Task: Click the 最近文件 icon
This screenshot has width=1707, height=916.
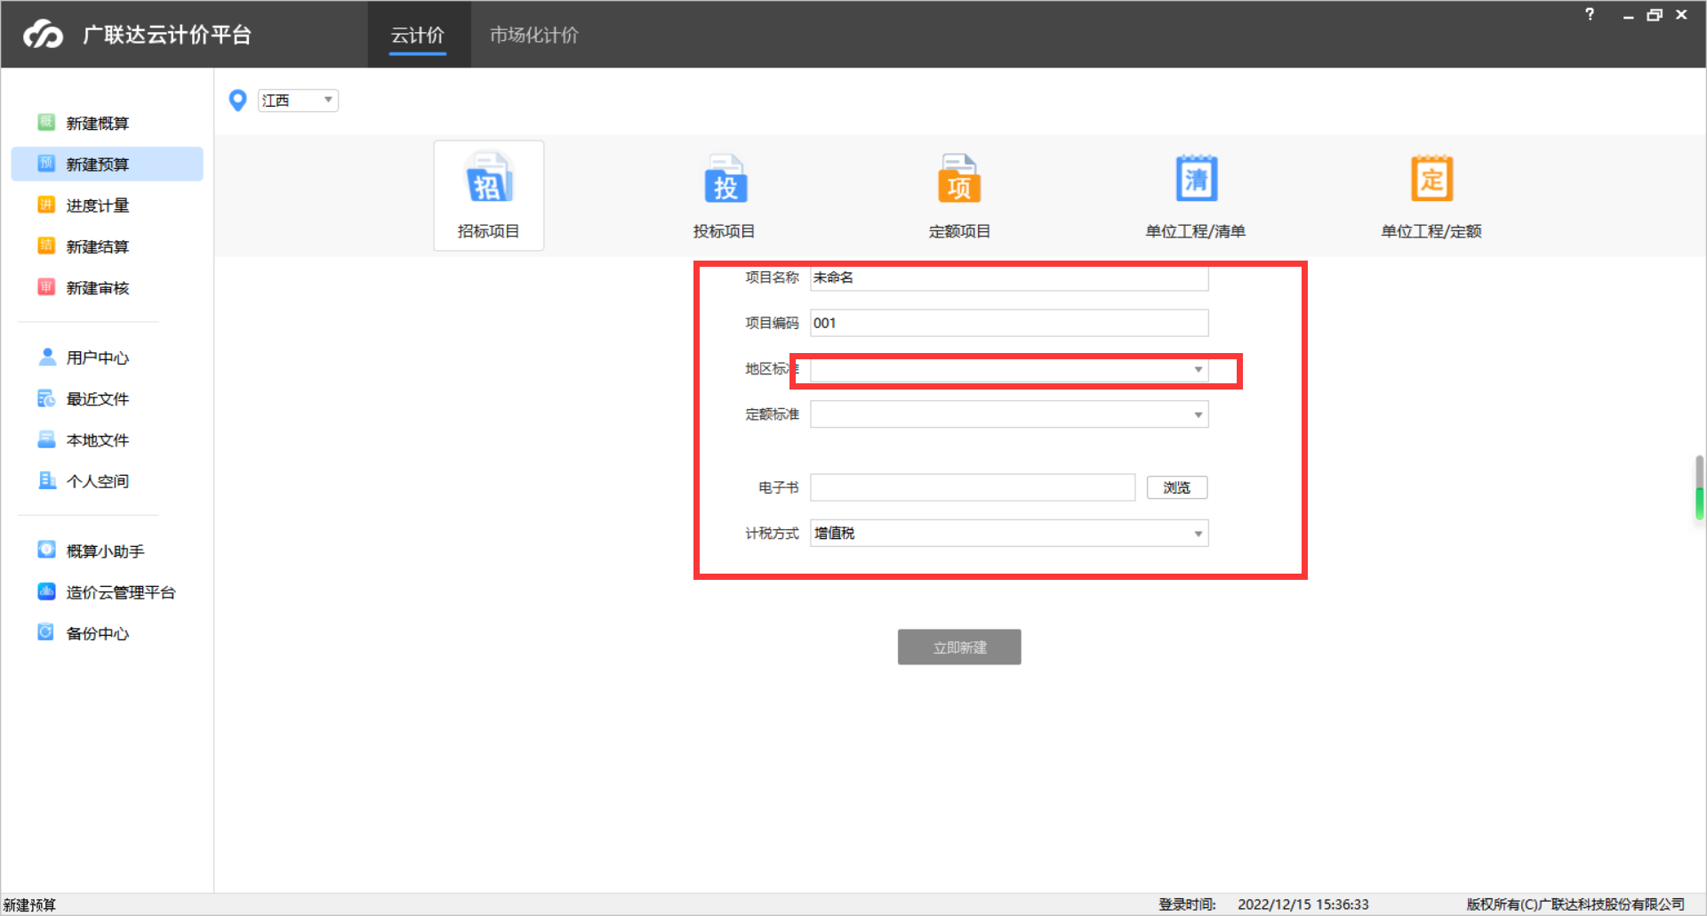Action: 46,398
